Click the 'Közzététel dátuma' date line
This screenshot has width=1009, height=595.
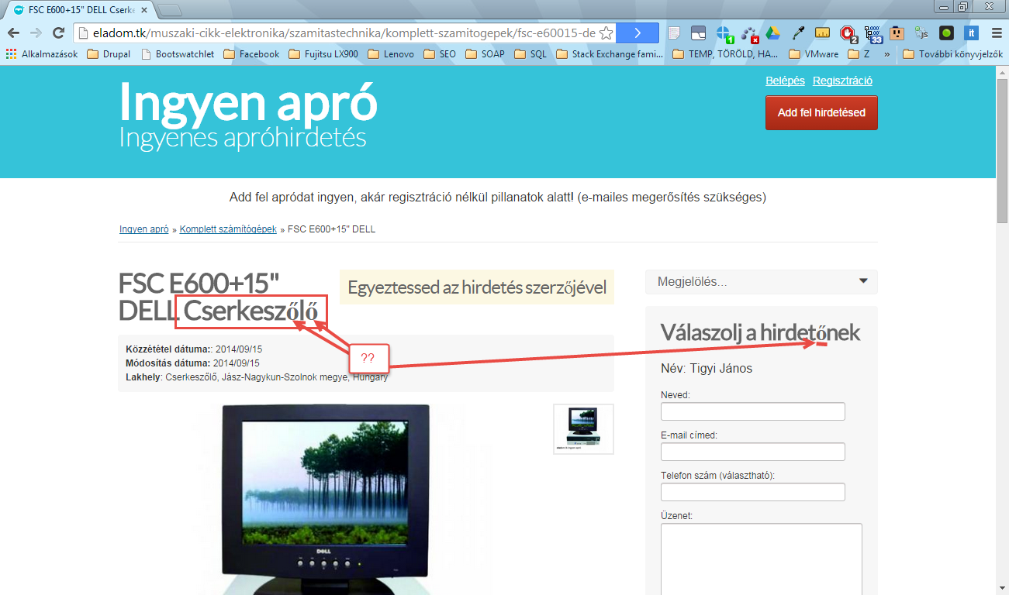tap(193, 349)
